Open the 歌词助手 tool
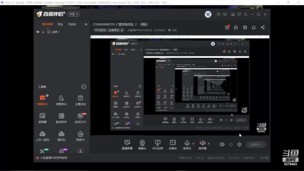 point(61,118)
